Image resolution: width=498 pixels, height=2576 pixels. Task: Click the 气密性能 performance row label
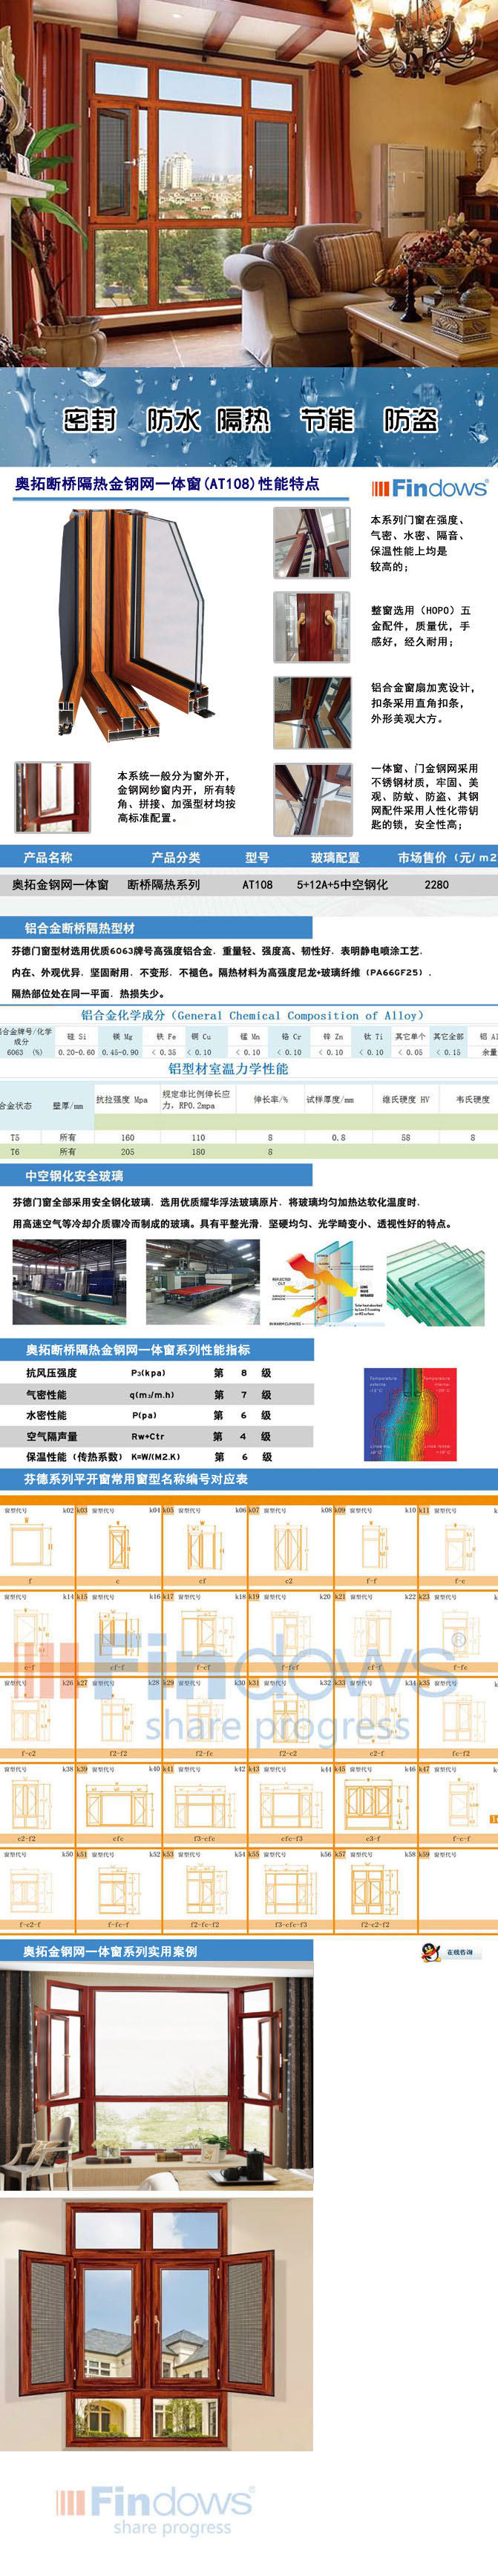pos(46,1394)
